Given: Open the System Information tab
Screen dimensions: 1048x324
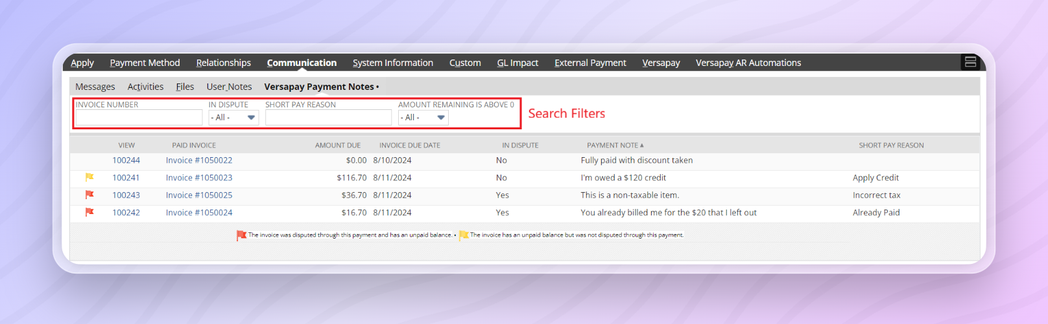Looking at the screenshot, I should (x=393, y=63).
